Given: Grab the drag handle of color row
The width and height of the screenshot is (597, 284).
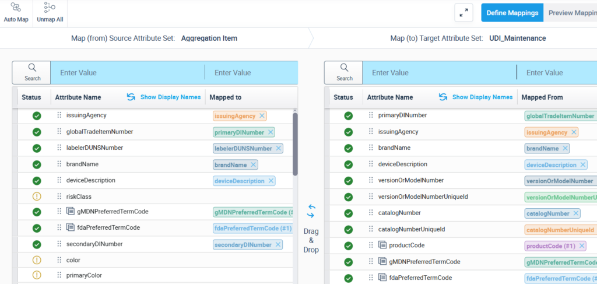Looking at the screenshot, I should pos(59,260).
